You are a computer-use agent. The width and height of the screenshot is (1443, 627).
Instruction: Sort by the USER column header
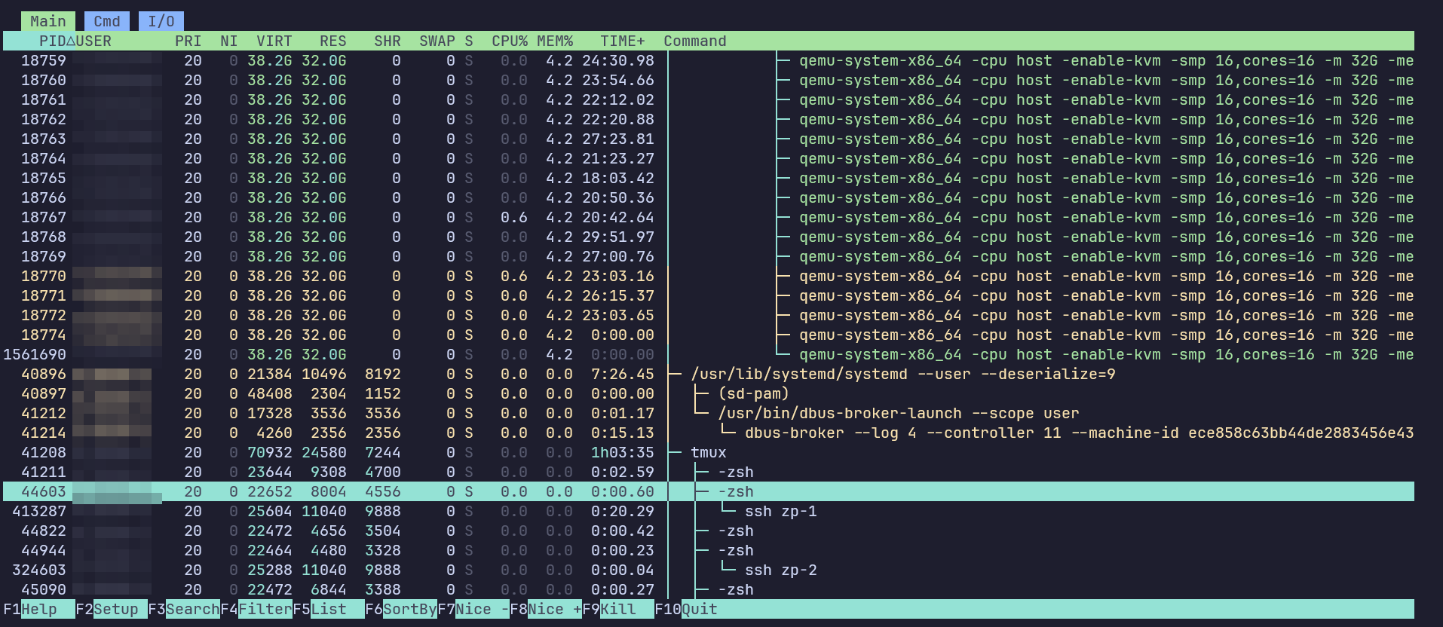coord(93,41)
